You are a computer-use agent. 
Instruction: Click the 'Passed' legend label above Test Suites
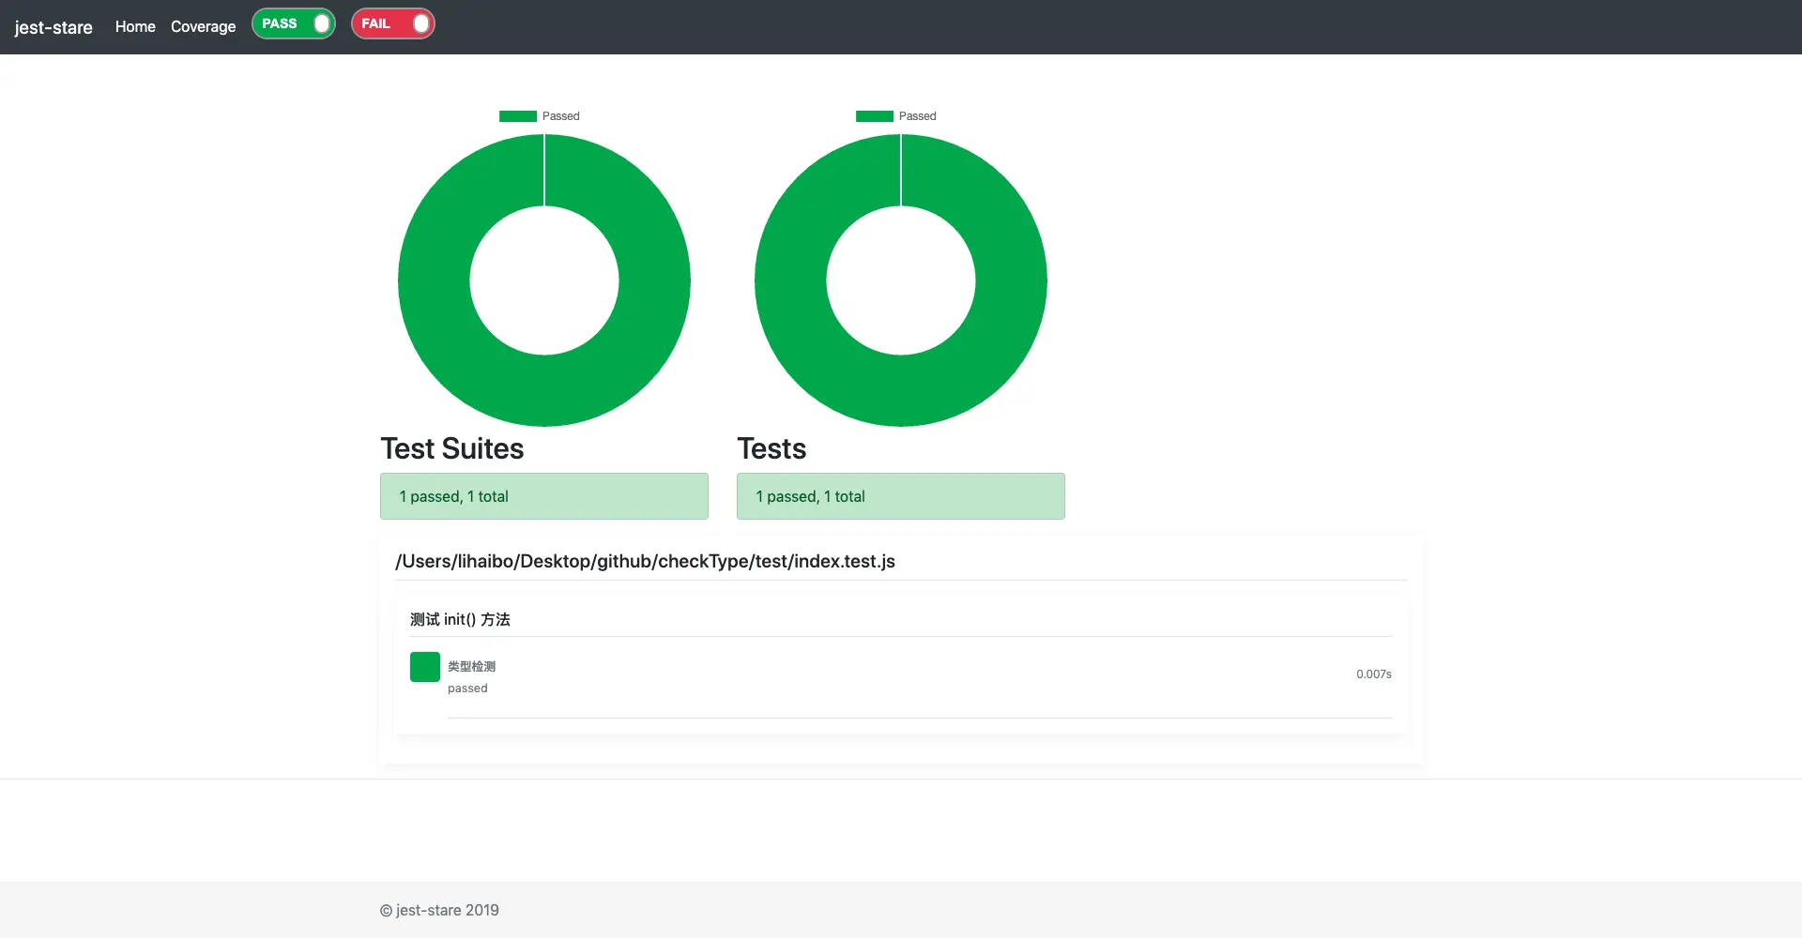coord(561,116)
